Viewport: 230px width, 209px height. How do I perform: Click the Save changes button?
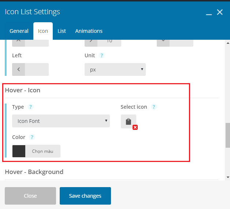point(85,196)
